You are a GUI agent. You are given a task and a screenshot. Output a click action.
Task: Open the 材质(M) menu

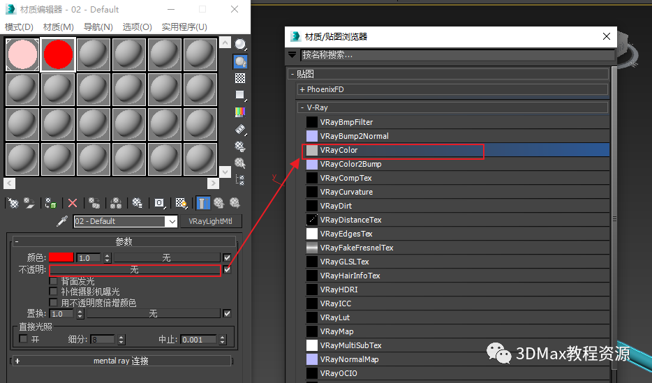pos(59,27)
